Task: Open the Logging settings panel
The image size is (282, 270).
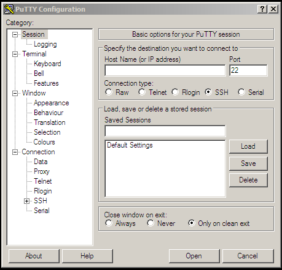Action: 45,44
